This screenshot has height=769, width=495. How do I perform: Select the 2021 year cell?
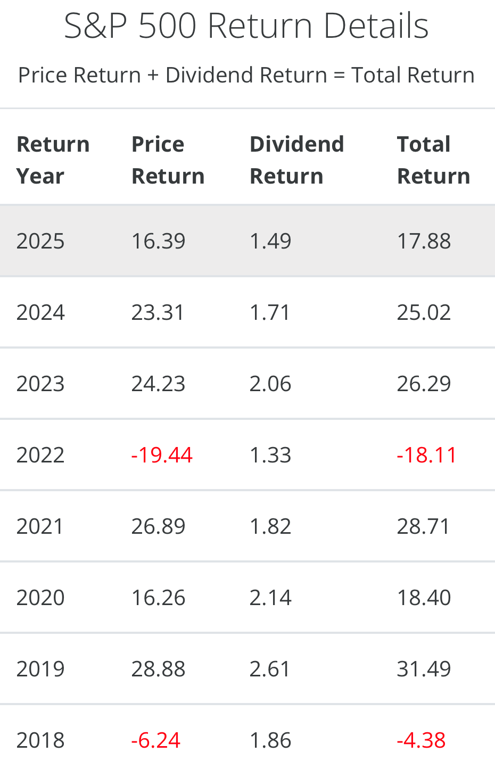pos(40,526)
